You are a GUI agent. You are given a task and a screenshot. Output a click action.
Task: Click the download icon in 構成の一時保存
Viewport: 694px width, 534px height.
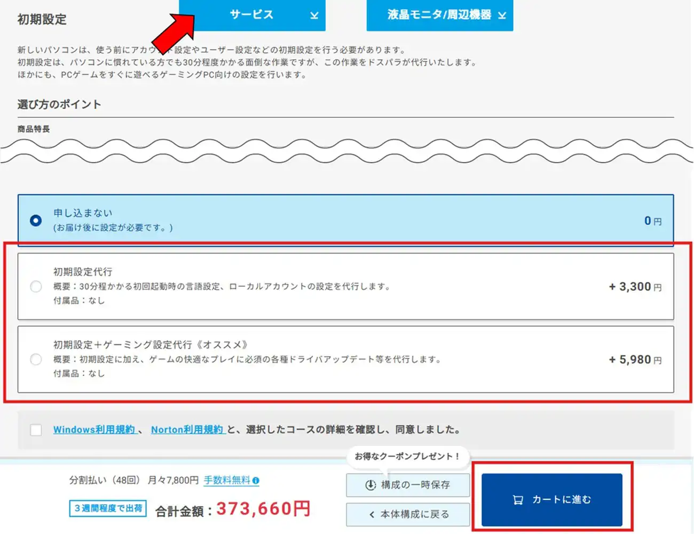(370, 485)
